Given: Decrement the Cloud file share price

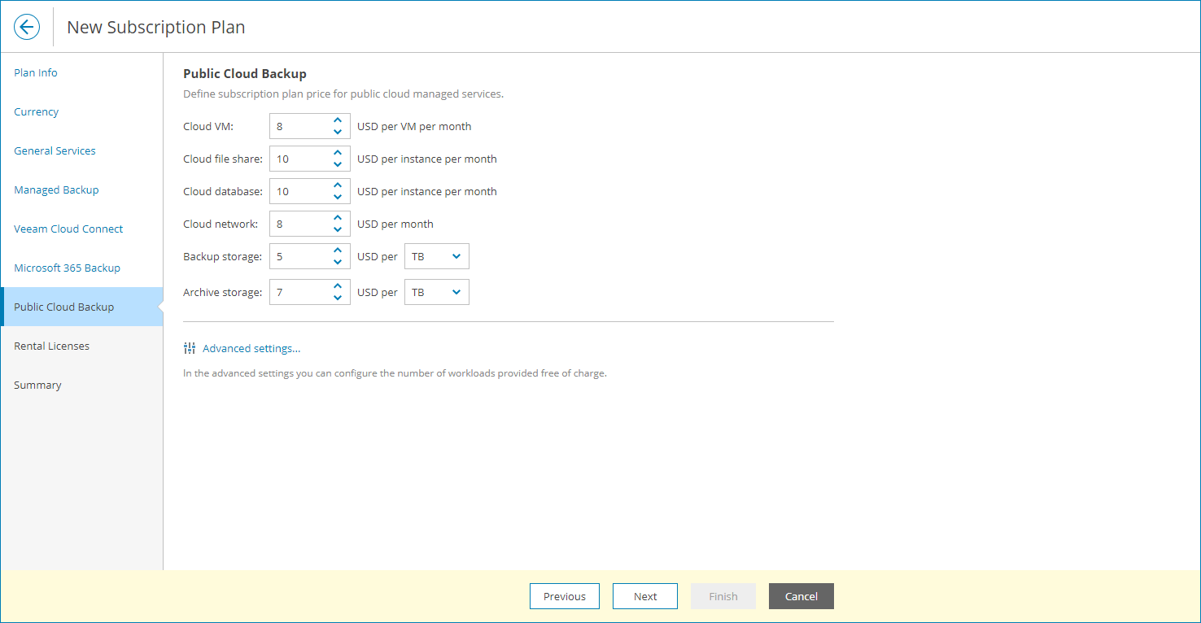Looking at the screenshot, I should 338,163.
